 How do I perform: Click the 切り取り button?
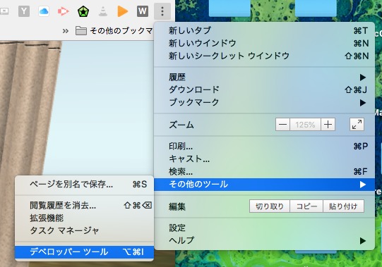(x=270, y=206)
